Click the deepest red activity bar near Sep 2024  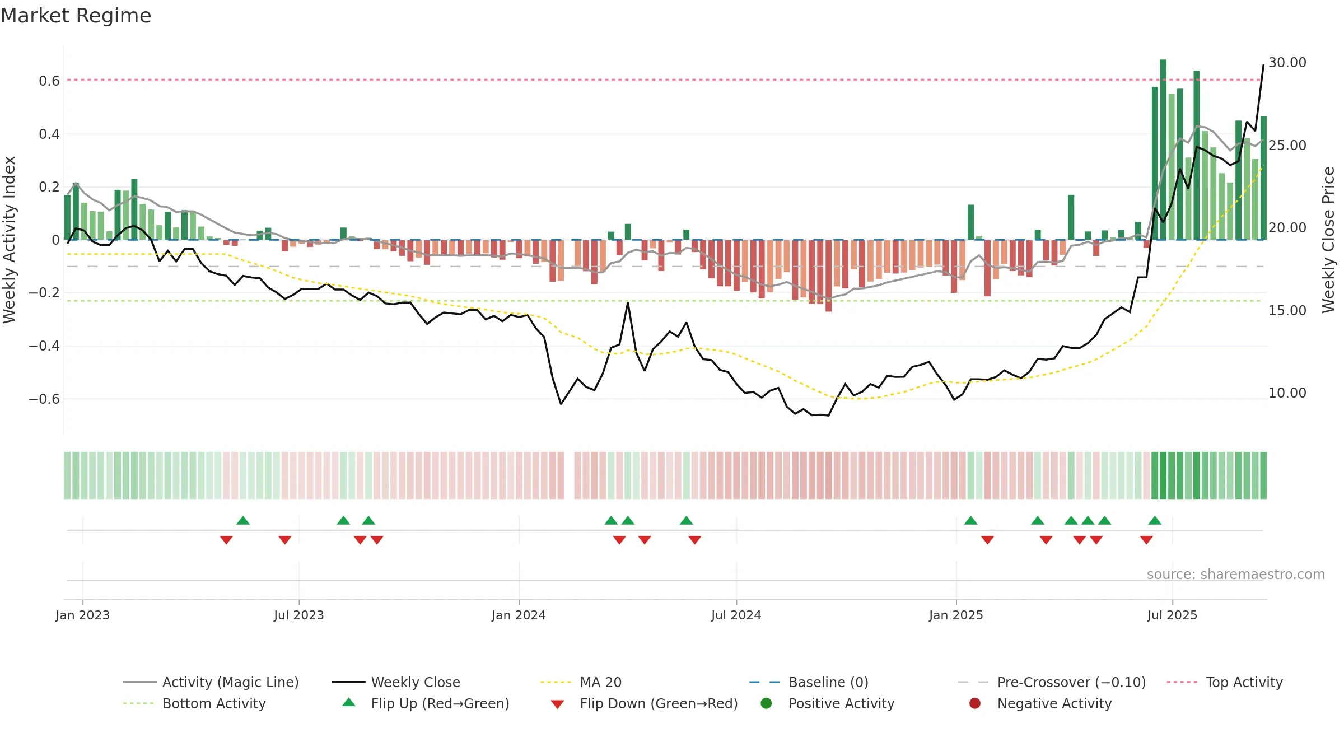828,276
